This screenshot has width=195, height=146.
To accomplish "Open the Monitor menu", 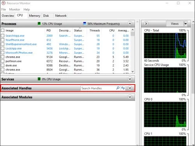I will (14, 9).
